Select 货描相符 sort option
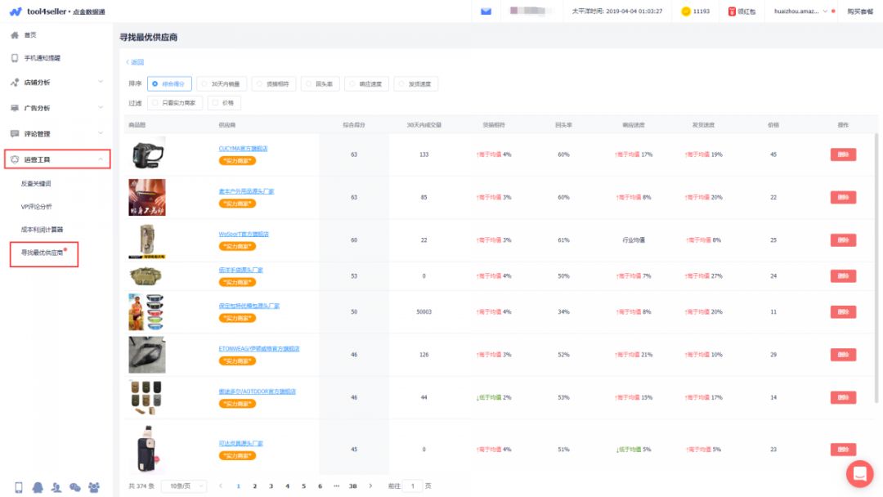This screenshot has width=883, height=497. (274, 84)
